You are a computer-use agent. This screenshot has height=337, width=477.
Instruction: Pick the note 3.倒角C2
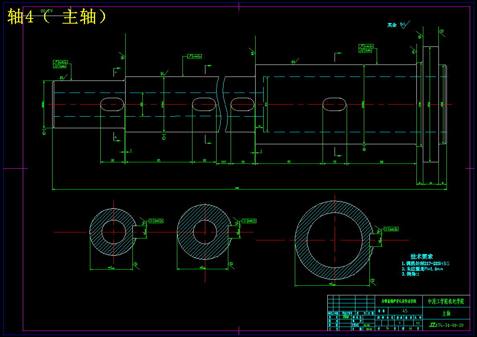point(410,274)
